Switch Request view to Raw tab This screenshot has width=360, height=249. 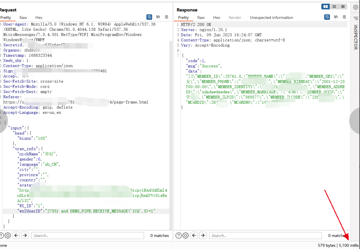[23, 18]
